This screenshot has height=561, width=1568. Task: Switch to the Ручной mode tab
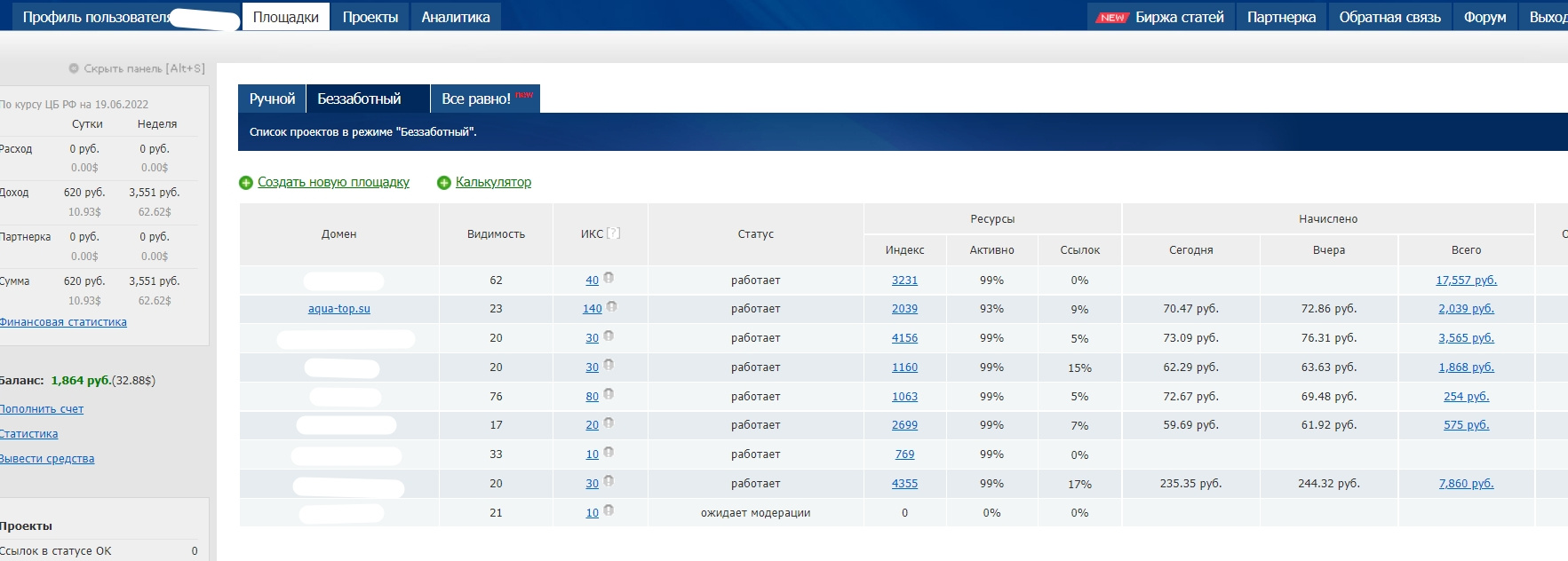pos(272,99)
